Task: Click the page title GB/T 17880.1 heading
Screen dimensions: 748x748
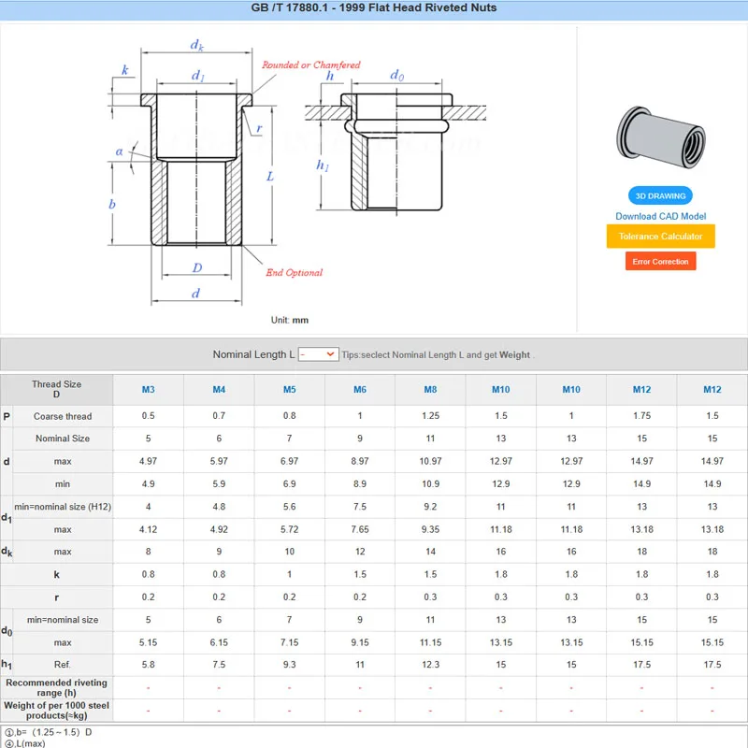Action: coord(374,8)
